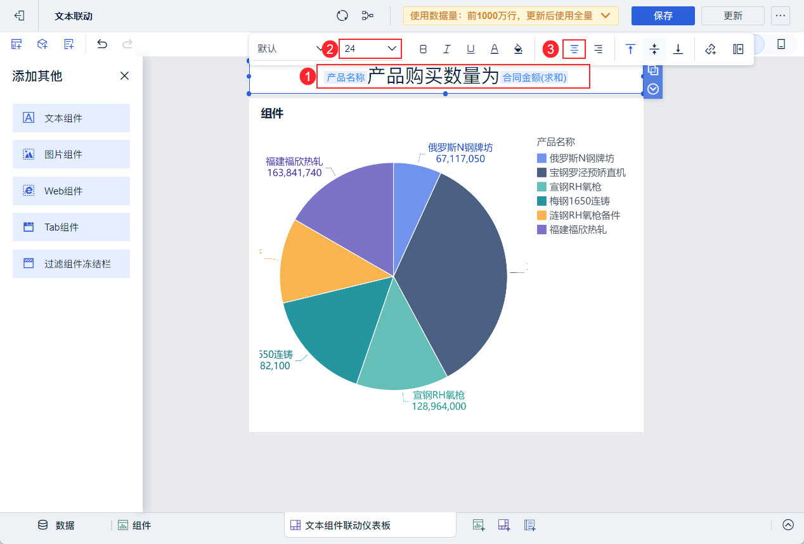Click the add filter cube icon
The image size is (804, 544).
[x=42, y=44]
